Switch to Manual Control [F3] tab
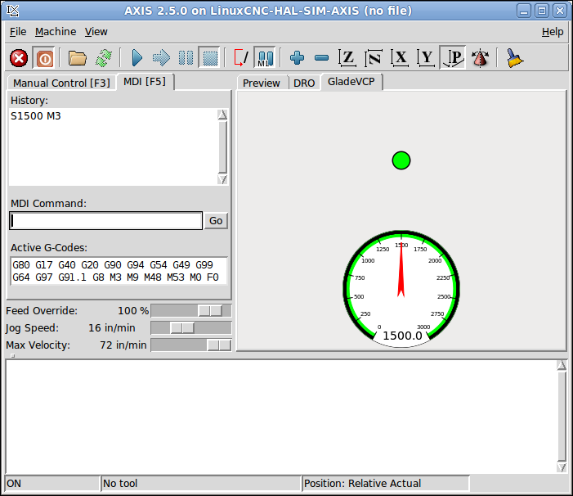The height and width of the screenshot is (496, 573). point(61,83)
